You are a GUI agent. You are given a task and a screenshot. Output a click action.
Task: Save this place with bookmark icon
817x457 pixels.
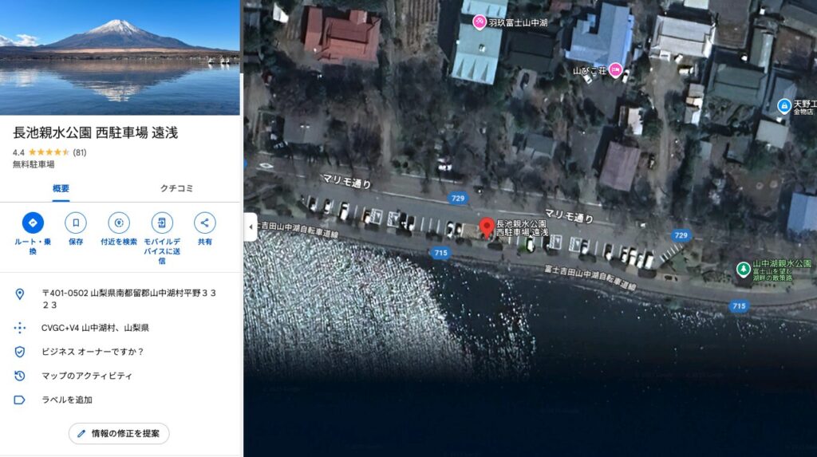(76, 223)
